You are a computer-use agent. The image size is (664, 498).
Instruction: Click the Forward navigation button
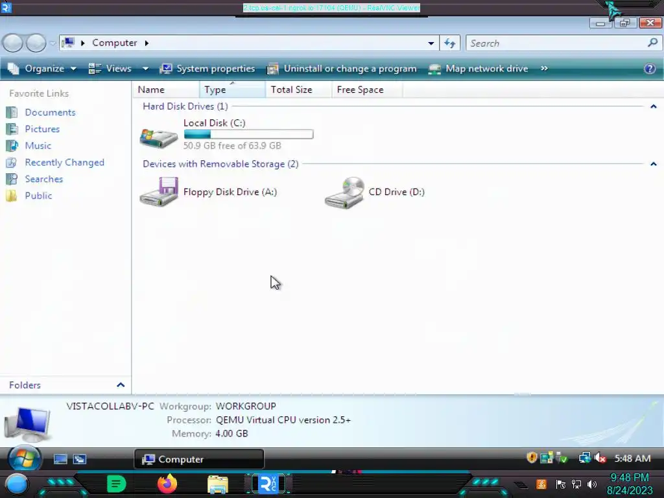click(x=36, y=43)
